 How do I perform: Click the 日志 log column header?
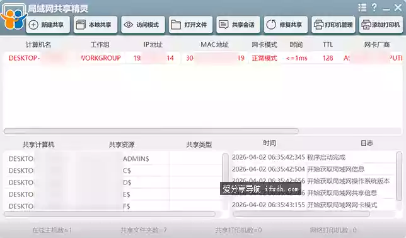click(367, 143)
